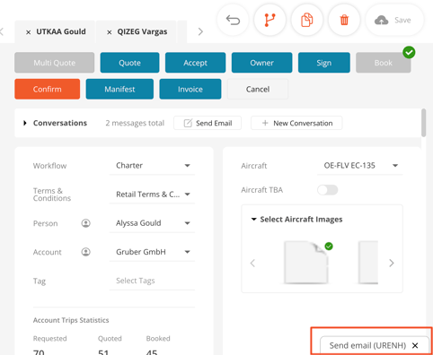Expand the Conversations section
Image resolution: width=433 pixels, height=355 pixels.
tap(25, 123)
